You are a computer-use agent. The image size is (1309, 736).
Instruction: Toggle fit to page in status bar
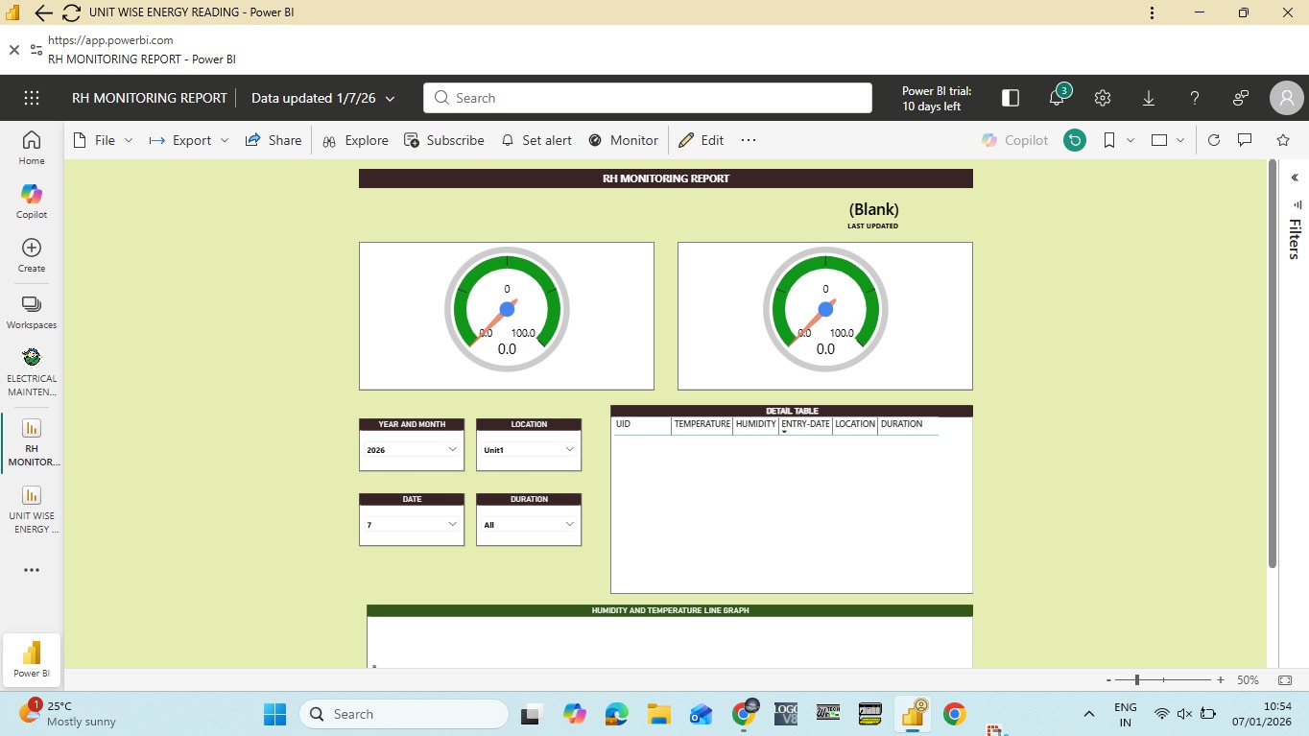click(x=1285, y=680)
